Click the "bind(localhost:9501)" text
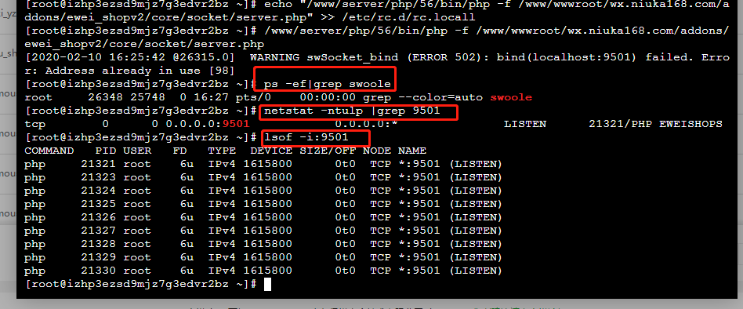743x309 pixels. [x=567, y=58]
